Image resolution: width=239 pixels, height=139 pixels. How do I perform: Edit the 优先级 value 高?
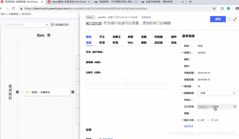coord(199,86)
